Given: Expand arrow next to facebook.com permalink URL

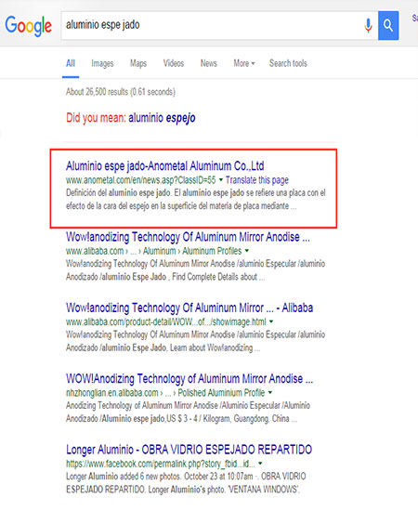Looking at the screenshot, I should coord(260,464).
